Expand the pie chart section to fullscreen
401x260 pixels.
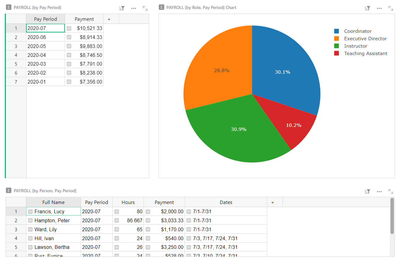(391, 8)
